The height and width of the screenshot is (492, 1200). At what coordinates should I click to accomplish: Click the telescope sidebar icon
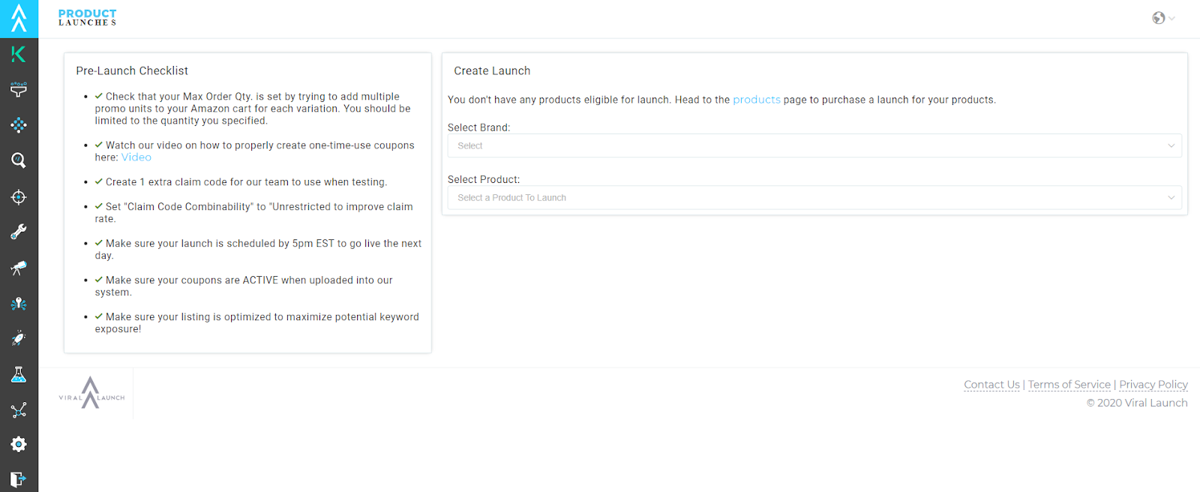[19, 268]
